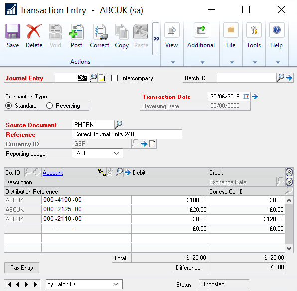297x291 pixels.
Task: Click the Correct icon
Action: pyautogui.click(x=100, y=31)
